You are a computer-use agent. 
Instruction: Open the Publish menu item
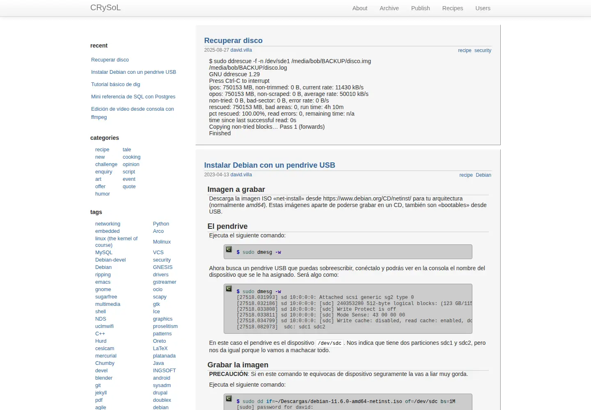click(421, 8)
